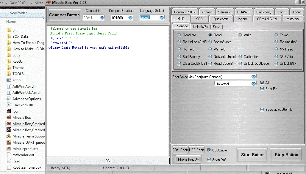Open the Bin folder icon
Screen dimensions: 306x174
click(9, 30)
